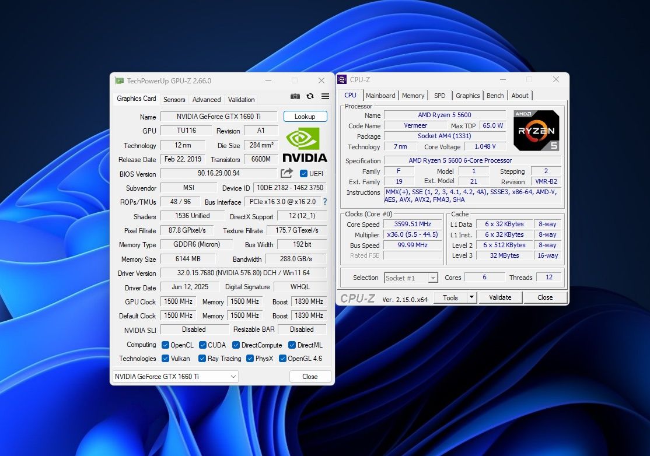Toggle the PhysX checkbox

tap(250, 358)
